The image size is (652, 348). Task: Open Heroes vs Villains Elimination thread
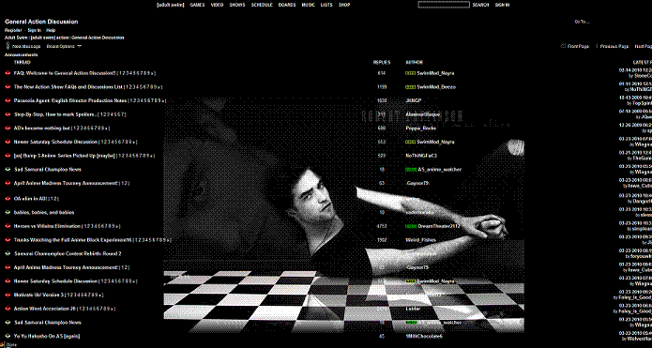[47, 226]
